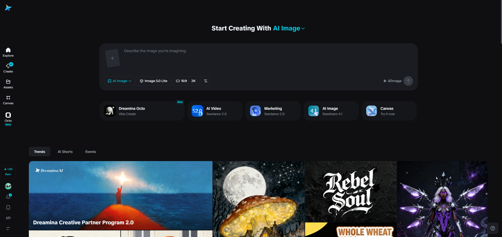
Task: Click the S2.0 AI Video icon
Action: (x=197, y=111)
